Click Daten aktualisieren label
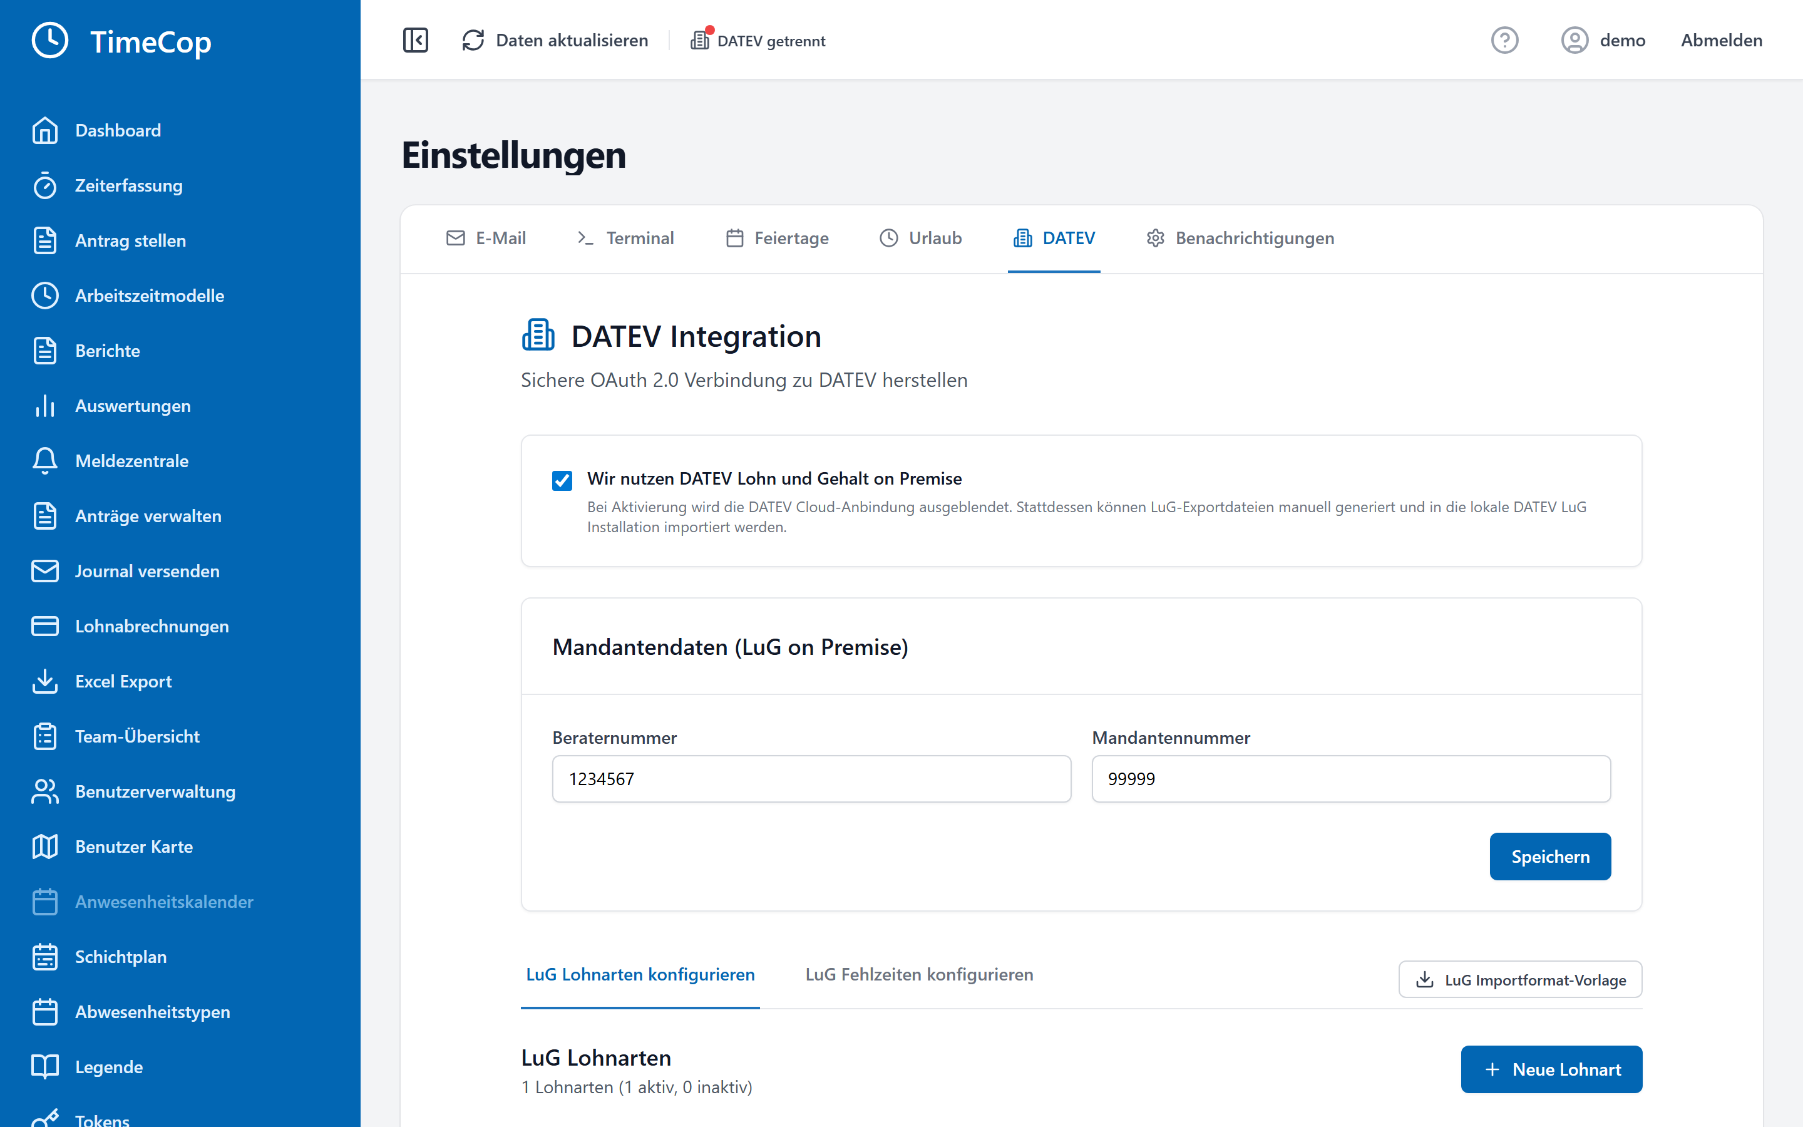This screenshot has height=1127, width=1803. pos(572,40)
